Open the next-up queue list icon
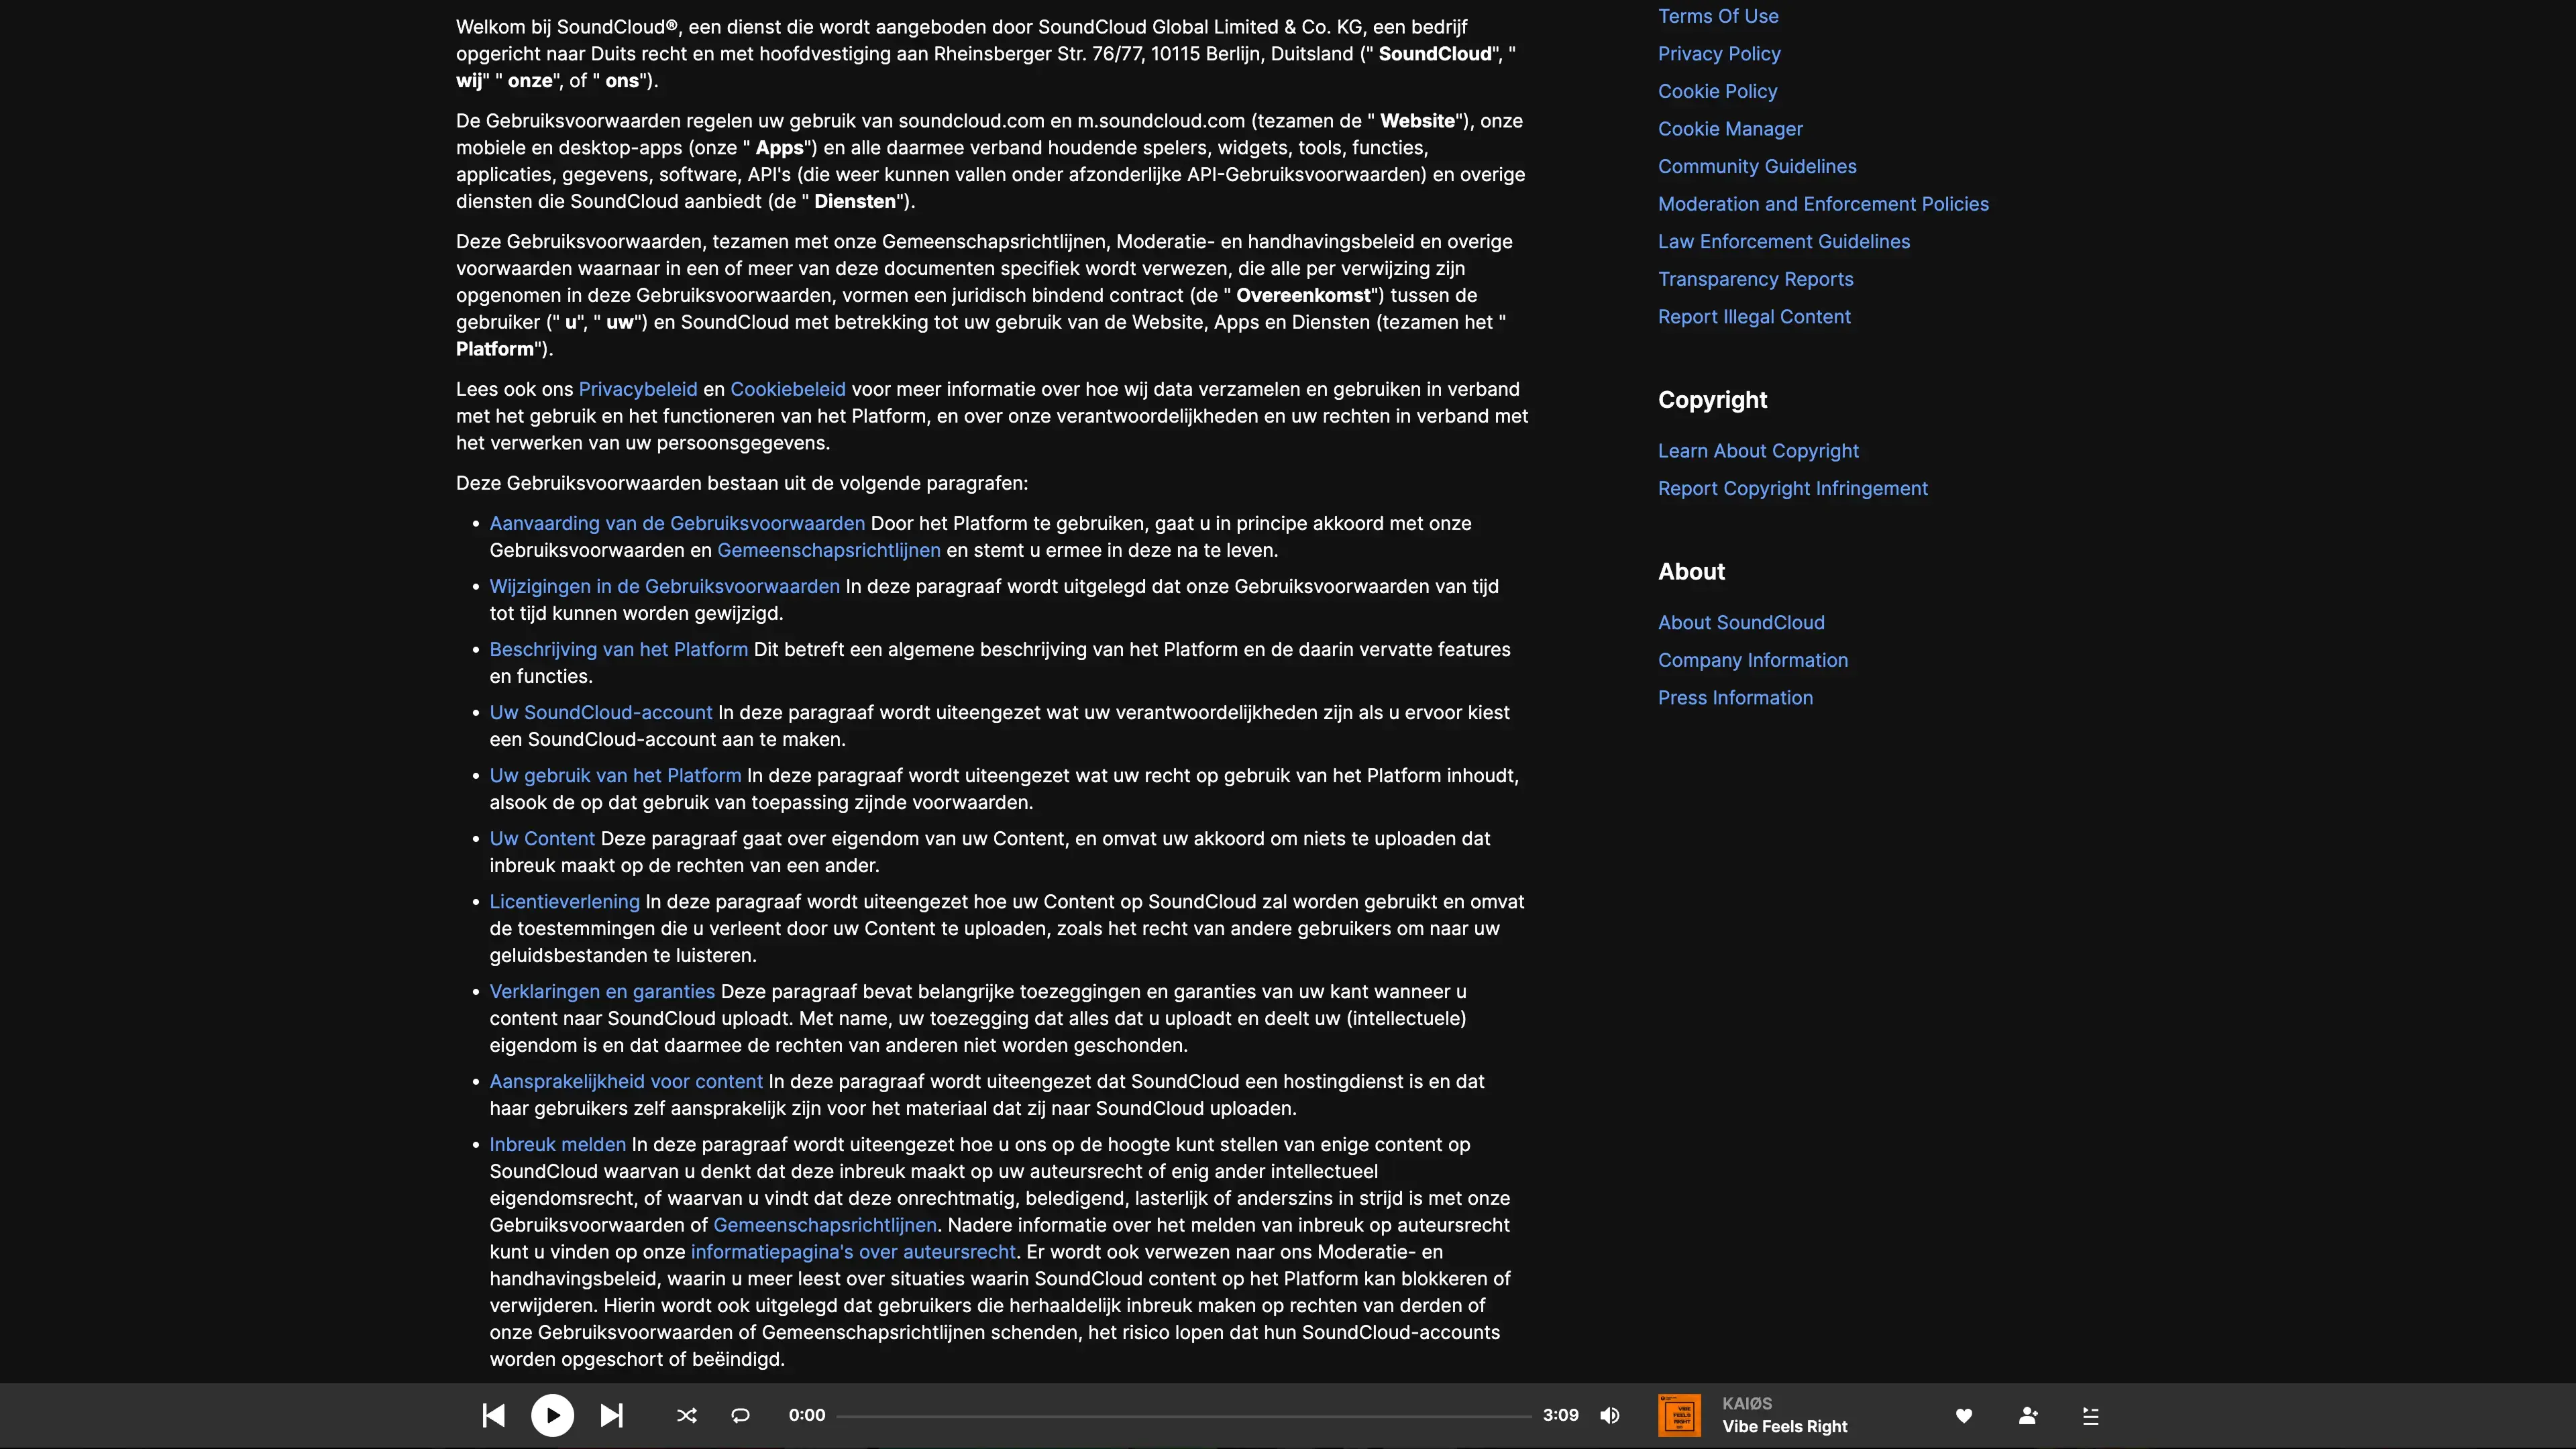The width and height of the screenshot is (2576, 1449). [2090, 1415]
